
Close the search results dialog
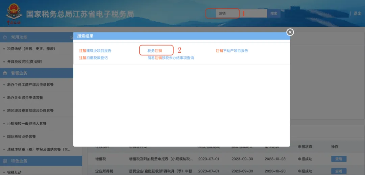coord(290,32)
